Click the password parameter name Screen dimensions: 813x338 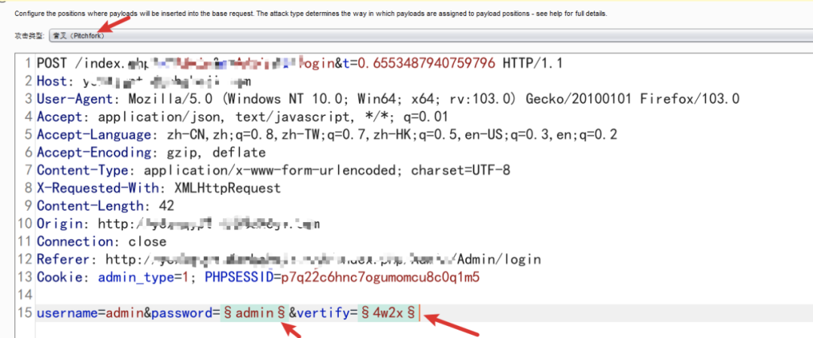coord(182,313)
